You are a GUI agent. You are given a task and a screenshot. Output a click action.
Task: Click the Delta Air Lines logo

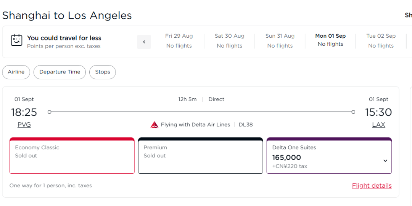click(x=154, y=125)
